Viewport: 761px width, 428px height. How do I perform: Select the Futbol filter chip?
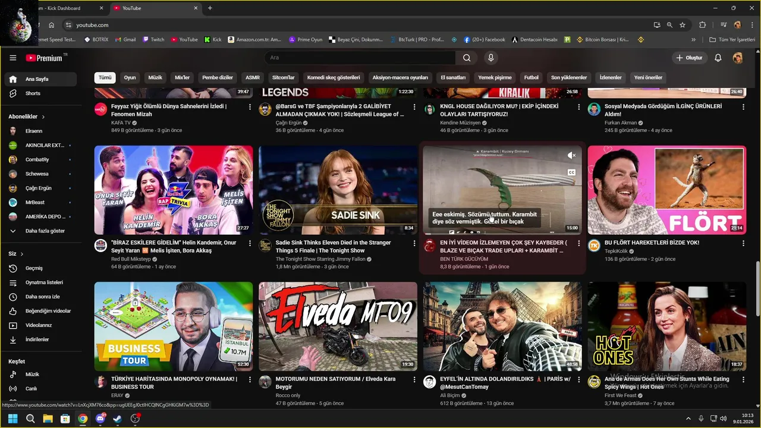pyautogui.click(x=531, y=77)
